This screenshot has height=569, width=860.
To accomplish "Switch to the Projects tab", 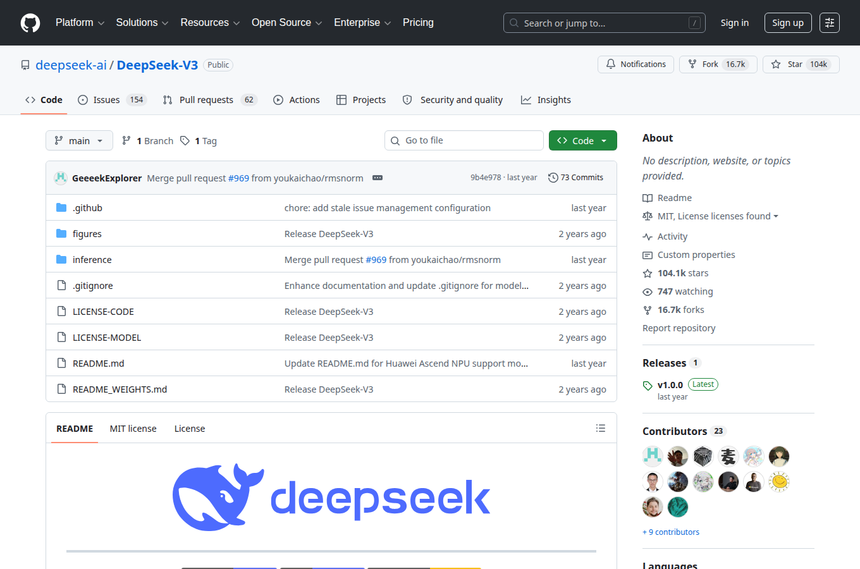I will pyautogui.click(x=361, y=100).
